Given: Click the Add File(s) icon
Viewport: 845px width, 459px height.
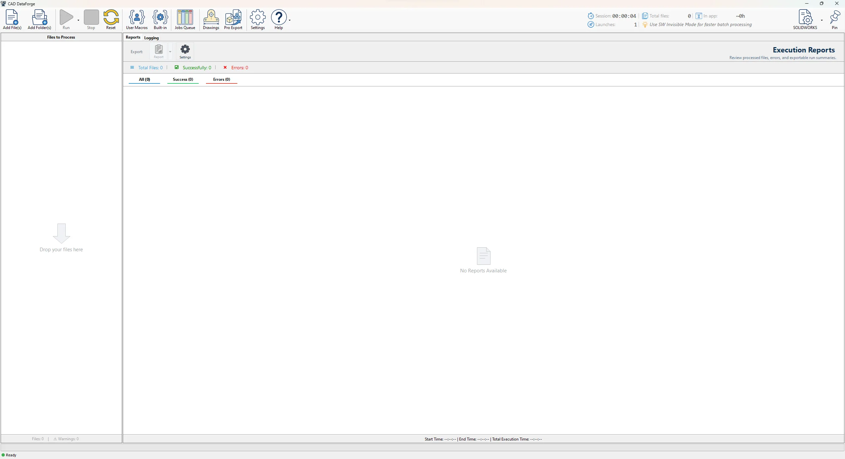Looking at the screenshot, I should click(x=12, y=17).
